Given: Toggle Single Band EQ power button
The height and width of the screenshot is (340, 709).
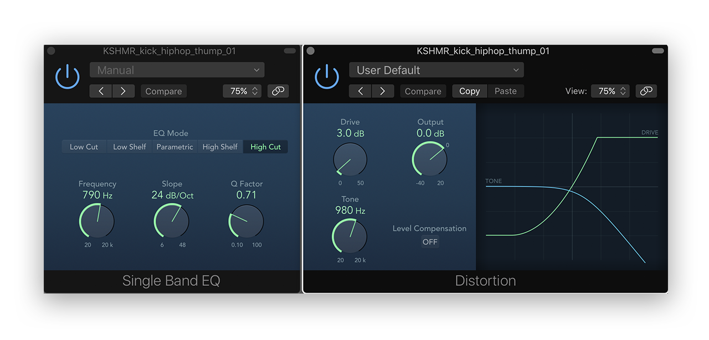Looking at the screenshot, I should (x=68, y=76).
